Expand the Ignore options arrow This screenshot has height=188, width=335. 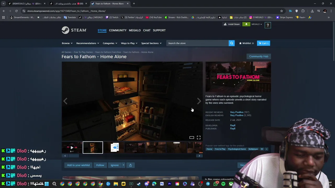coord(123,165)
